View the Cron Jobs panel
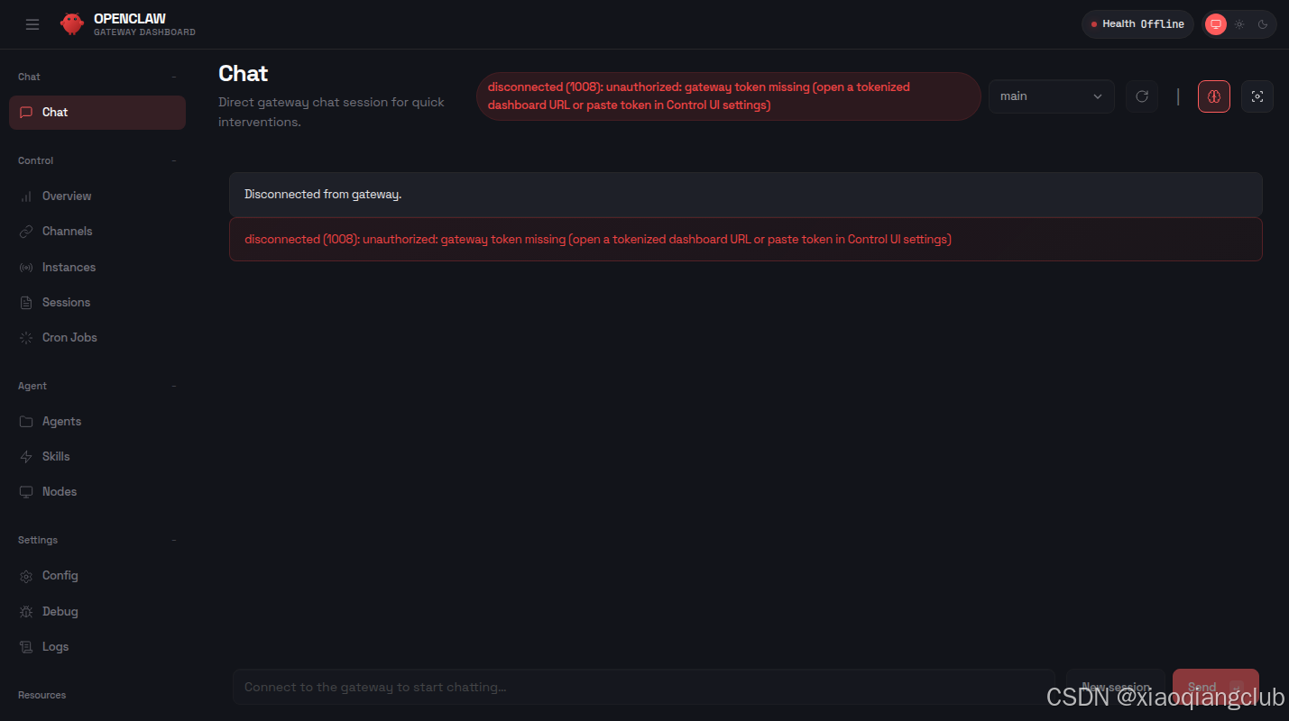Screen dimensions: 1289x721 (x=69, y=337)
